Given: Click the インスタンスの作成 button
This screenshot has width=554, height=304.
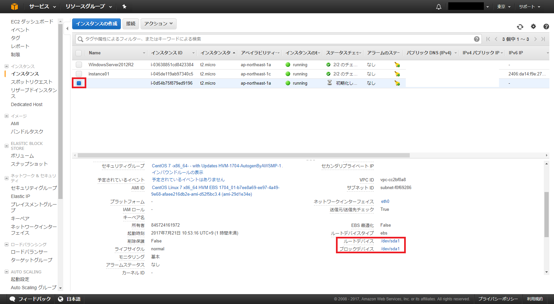Looking at the screenshot, I should pos(97,24).
